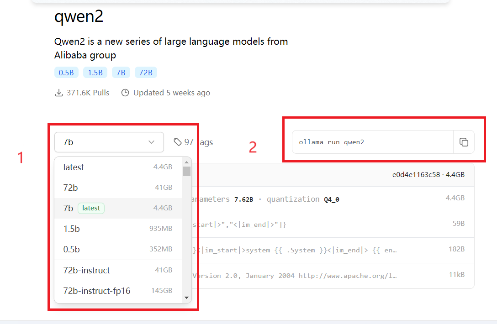Click the green latest badge

pyautogui.click(x=91, y=208)
